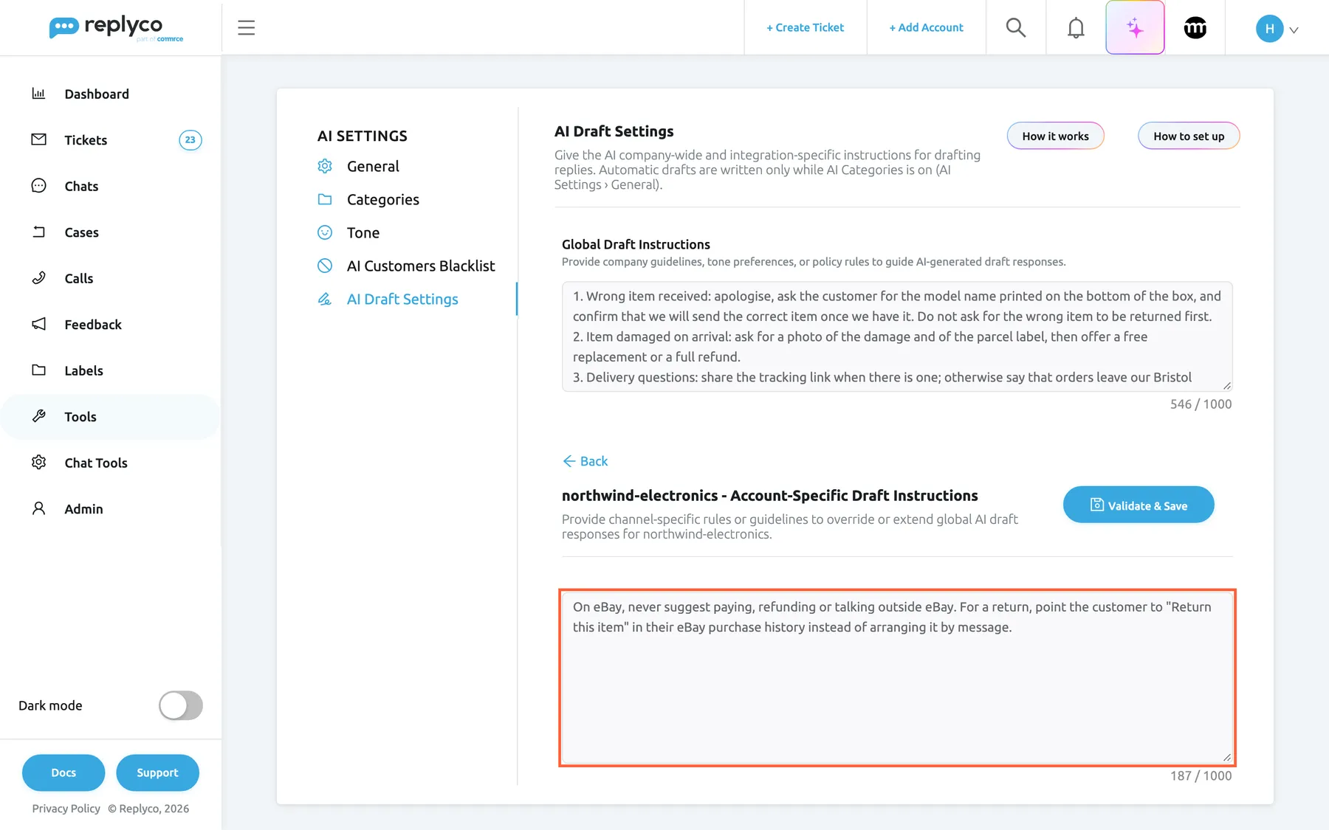Viewport: 1329px width, 830px height.
Task: Open Feedback megaphone icon in sidebar
Action: (39, 324)
